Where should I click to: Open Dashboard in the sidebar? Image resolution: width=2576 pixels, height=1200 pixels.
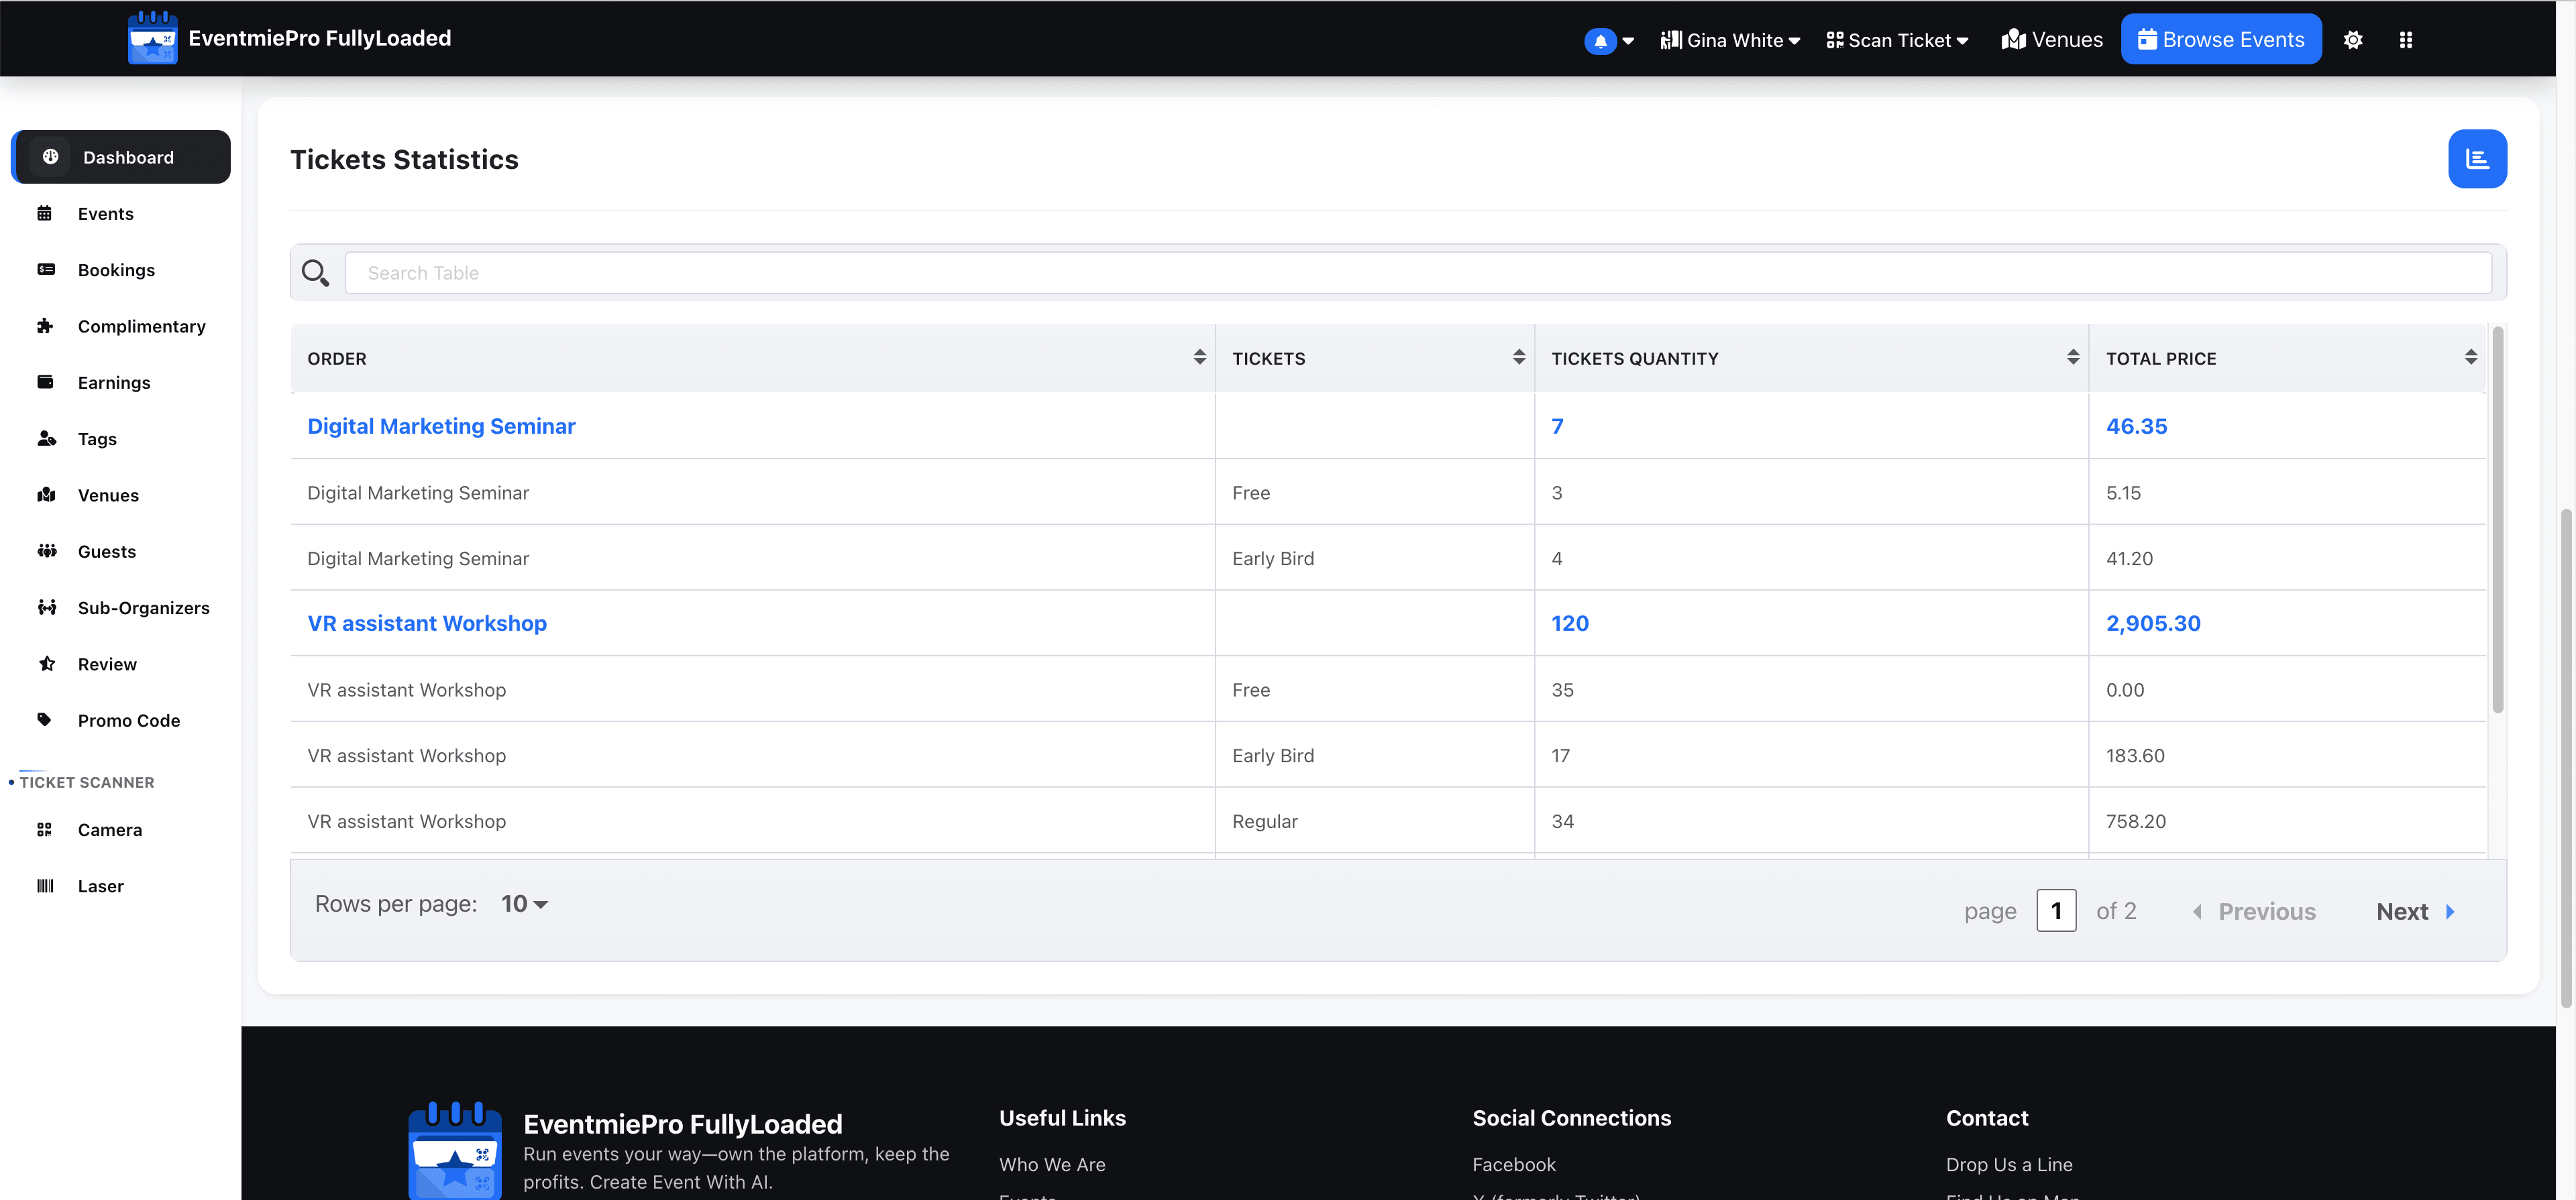pos(121,157)
